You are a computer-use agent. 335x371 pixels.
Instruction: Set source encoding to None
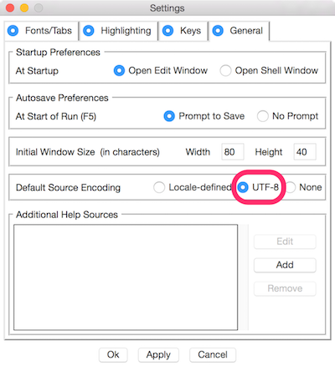pyautogui.click(x=303, y=187)
